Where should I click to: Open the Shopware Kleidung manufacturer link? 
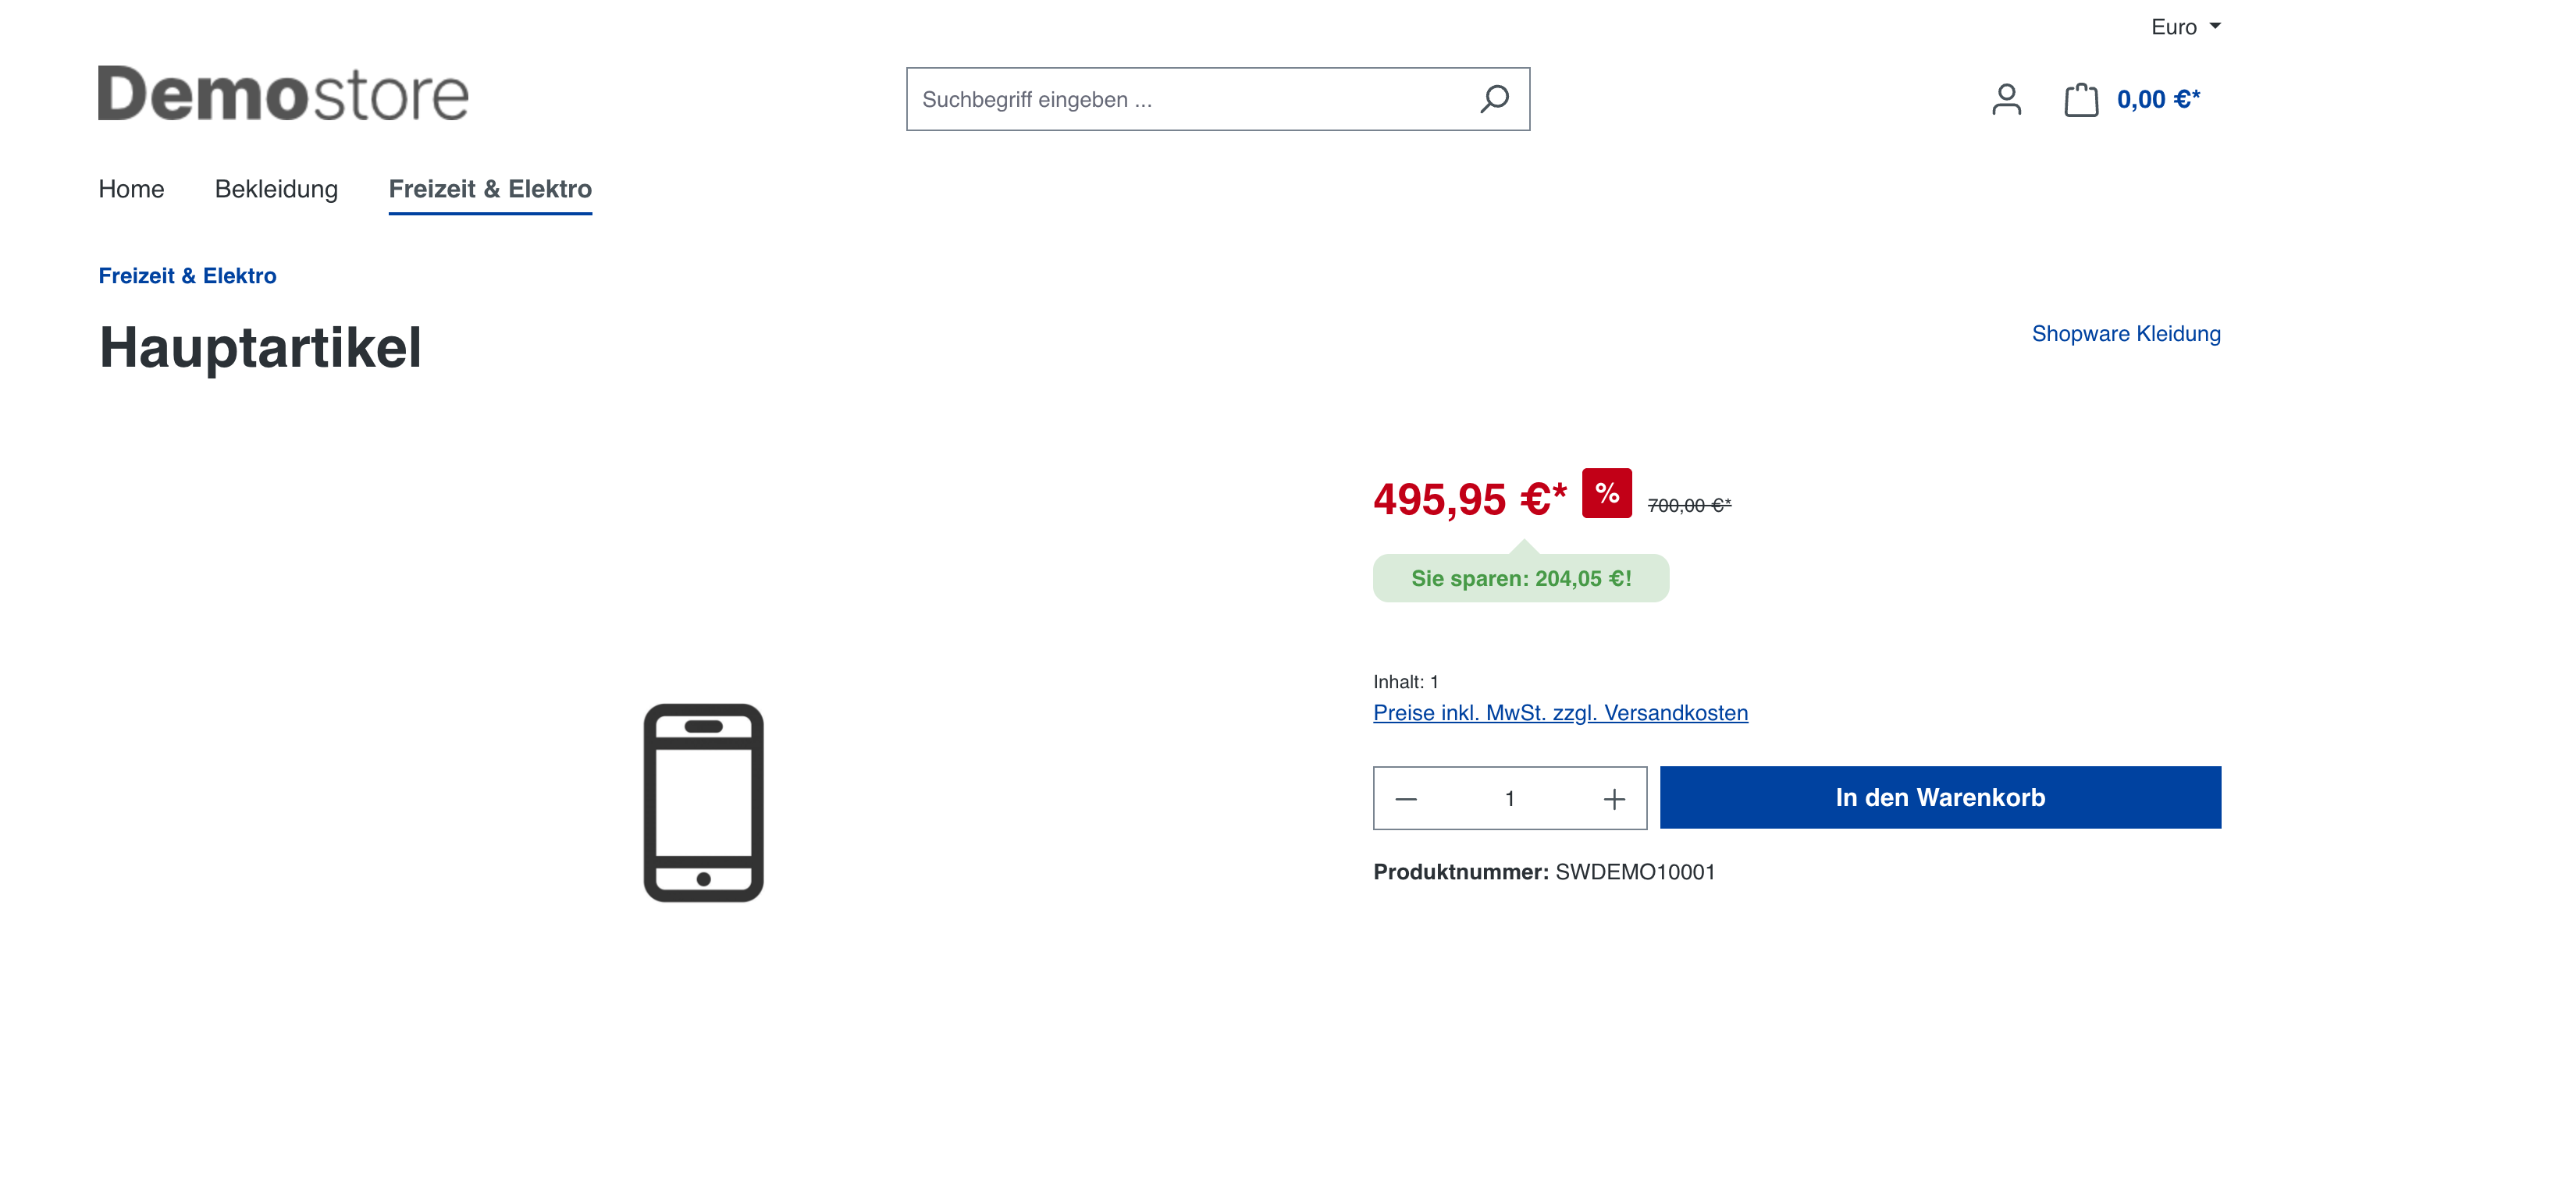pyautogui.click(x=2126, y=334)
